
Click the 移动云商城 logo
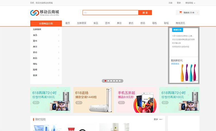tap(45, 13)
